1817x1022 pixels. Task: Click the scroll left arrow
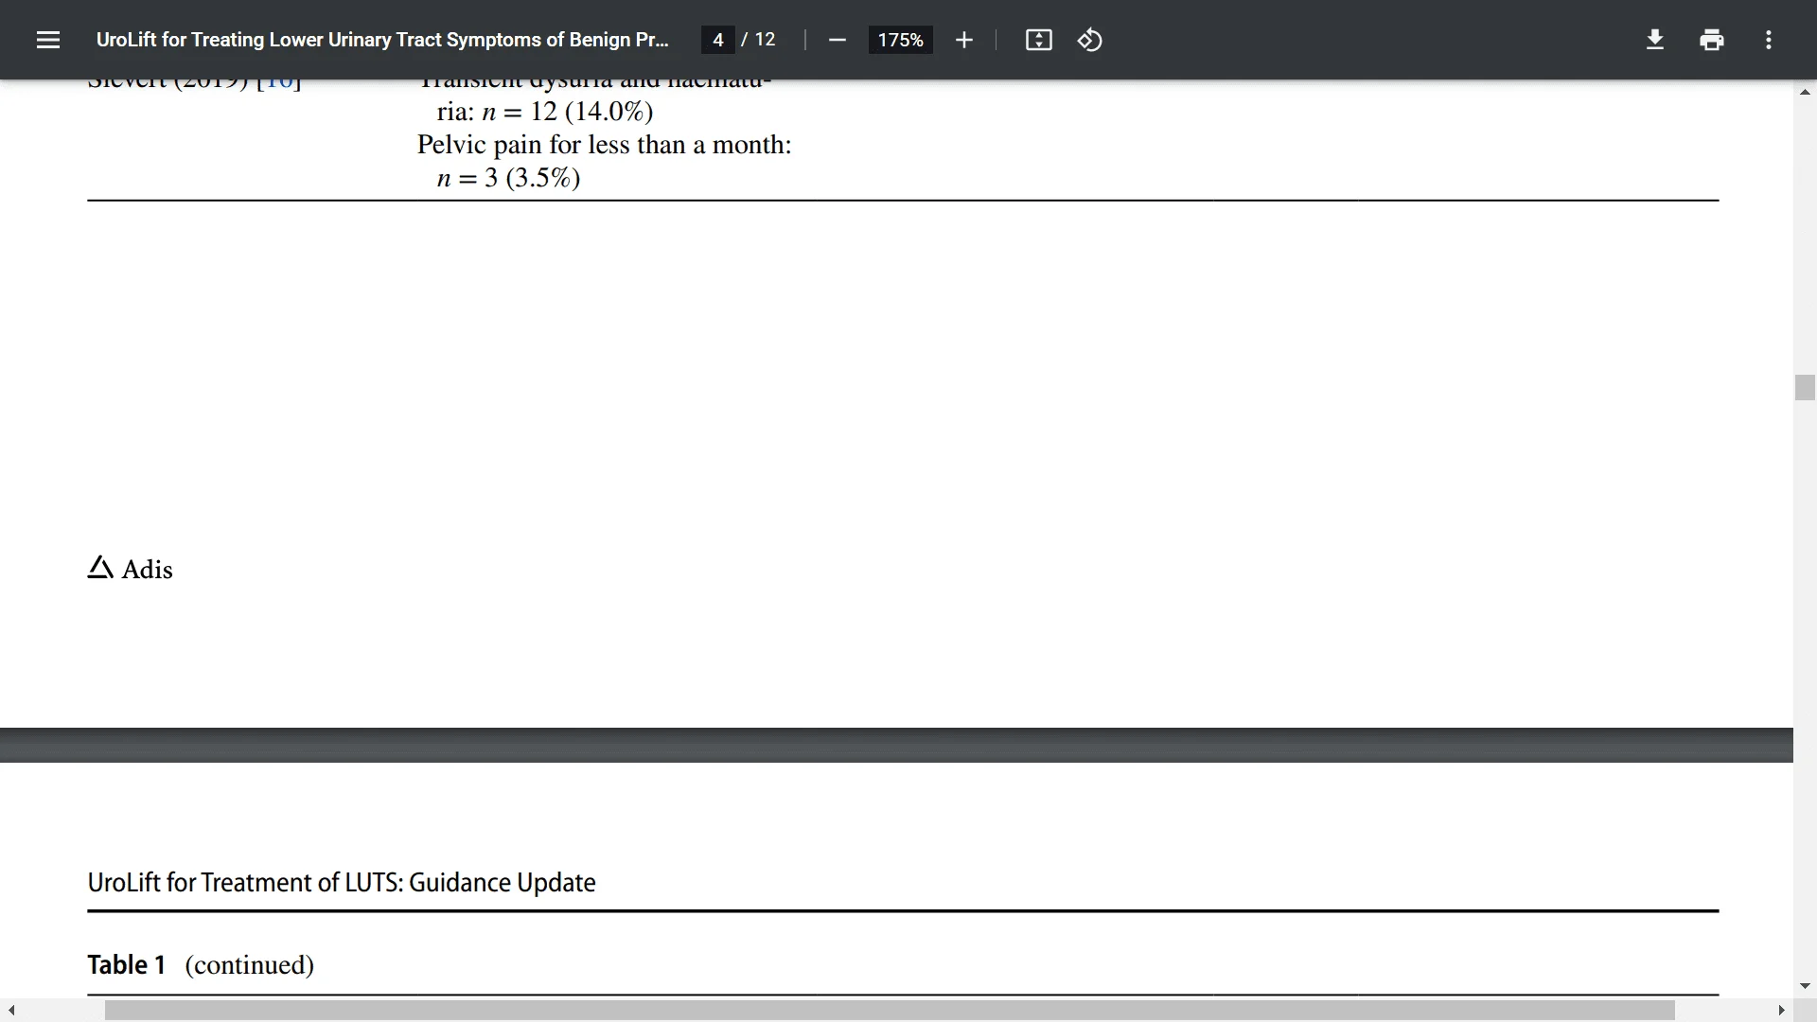click(11, 1011)
